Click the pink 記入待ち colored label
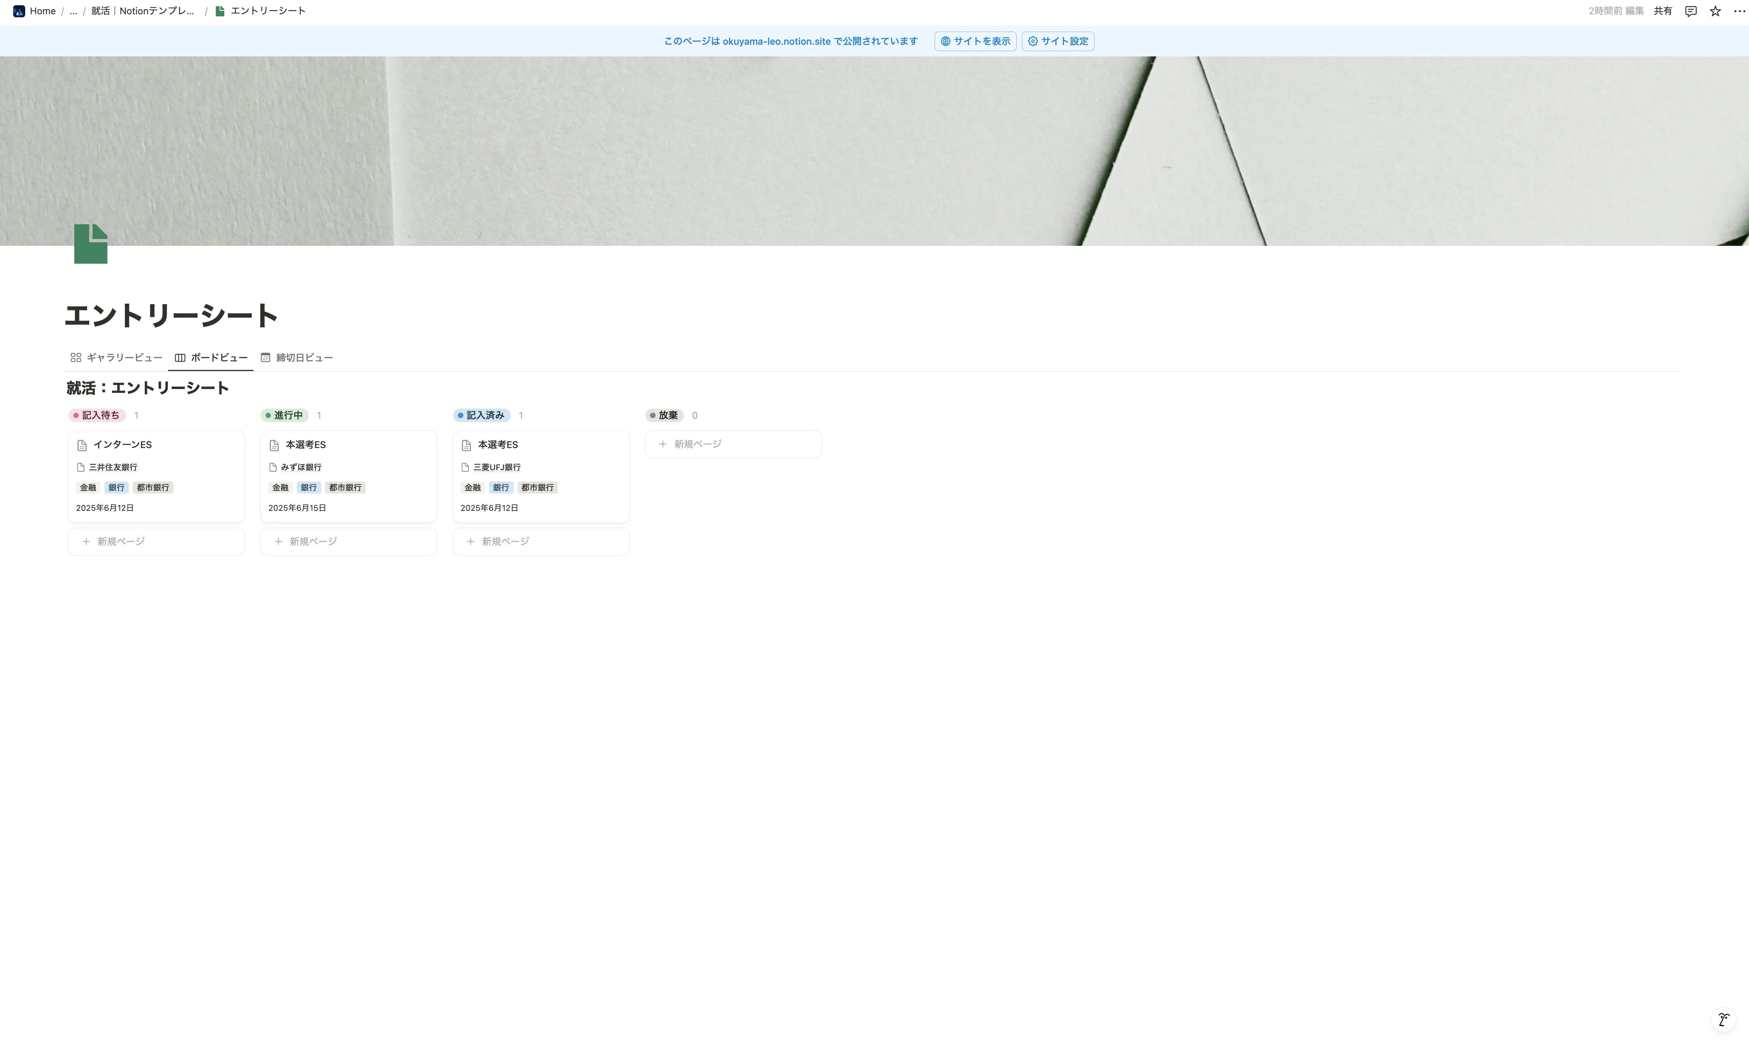The image size is (1749, 1054). tap(97, 415)
